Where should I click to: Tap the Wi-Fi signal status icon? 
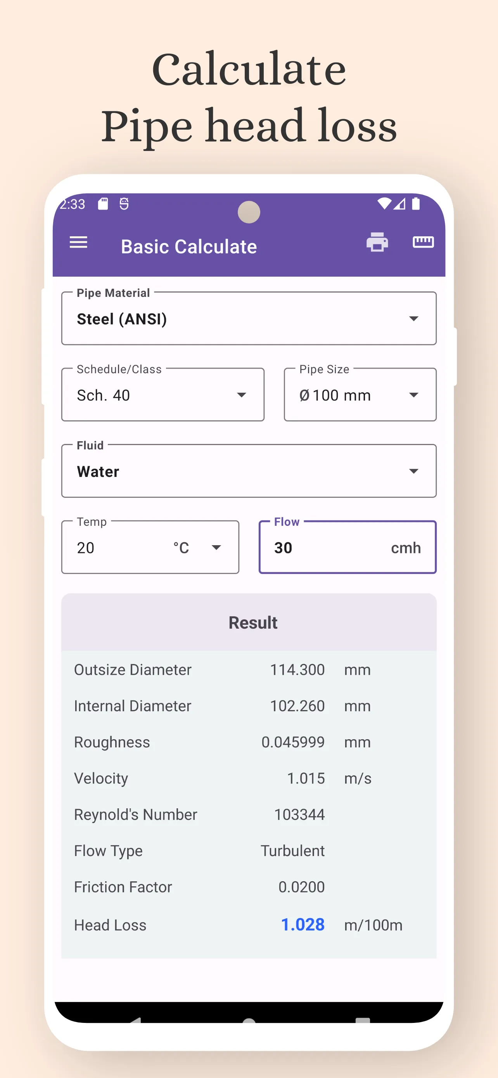pos(384,204)
